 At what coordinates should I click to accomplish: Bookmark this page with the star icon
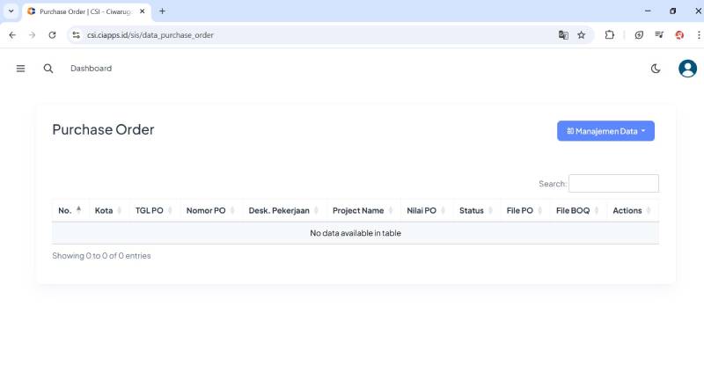(x=582, y=35)
